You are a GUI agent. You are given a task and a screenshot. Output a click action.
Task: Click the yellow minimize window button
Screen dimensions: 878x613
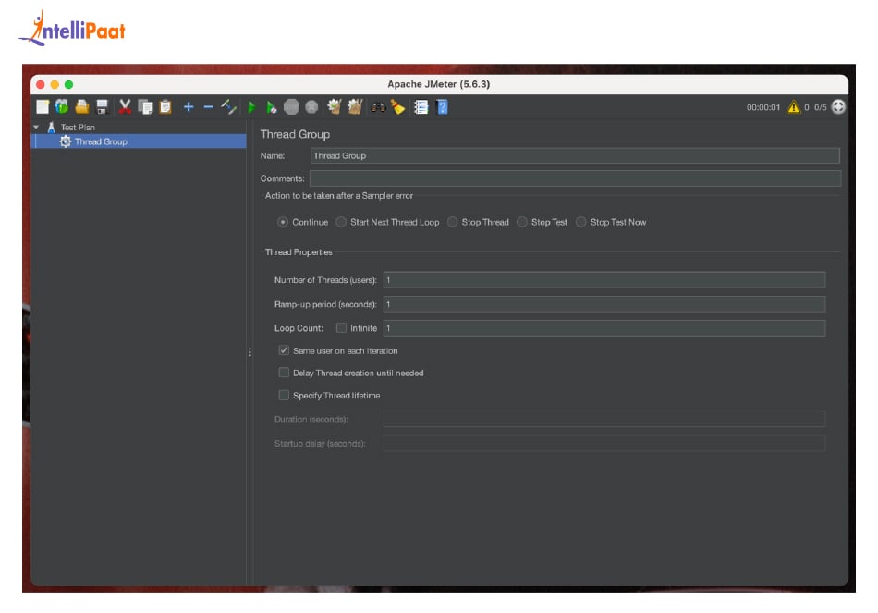(x=55, y=85)
